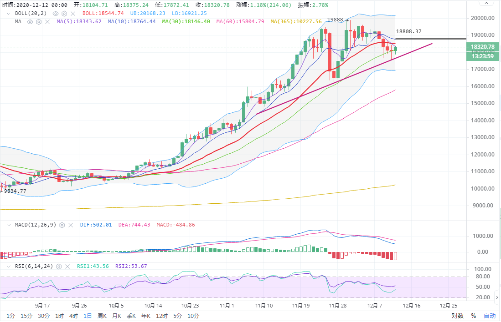Image resolution: width=501 pixels, height=322 pixels.
Task: Enable 对数 logarithmic scale
Action: (x=457, y=316)
